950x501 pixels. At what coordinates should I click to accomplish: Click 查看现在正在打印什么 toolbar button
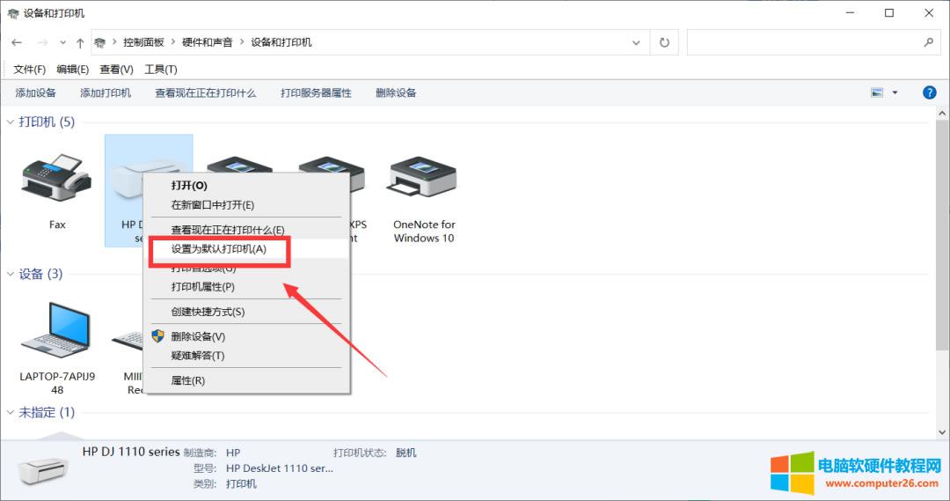205,92
